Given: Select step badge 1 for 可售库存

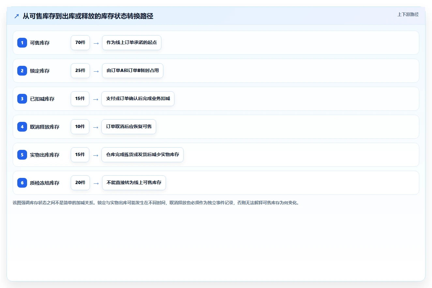Looking at the screenshot, I should [22, 43].
